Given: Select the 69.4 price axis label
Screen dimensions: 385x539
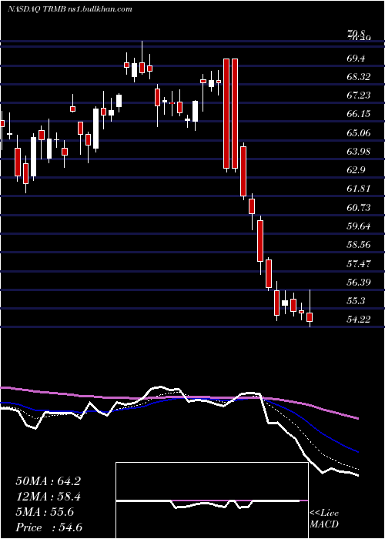Looking at the screenshot, I should [356, 59].
